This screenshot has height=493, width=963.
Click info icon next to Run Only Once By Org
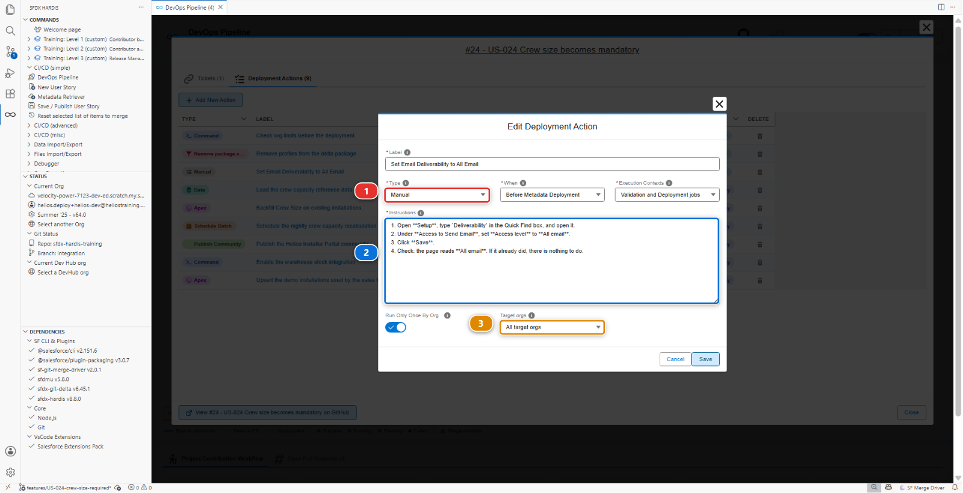(447, 315)
